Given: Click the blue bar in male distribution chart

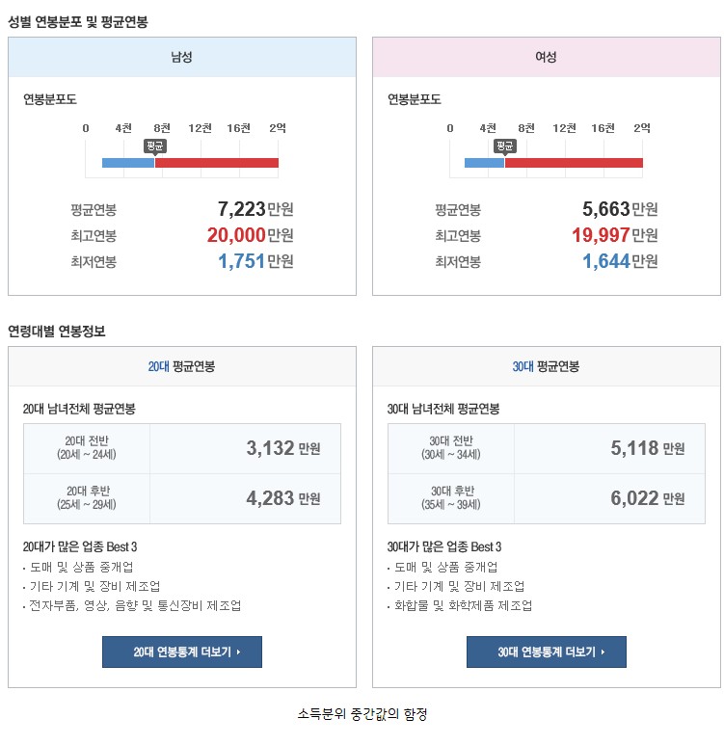Looking at the screenshot, I should click(128, 163).
